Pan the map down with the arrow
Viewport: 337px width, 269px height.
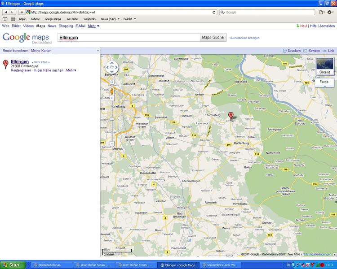pyautogui.click(x=112, y=72)
